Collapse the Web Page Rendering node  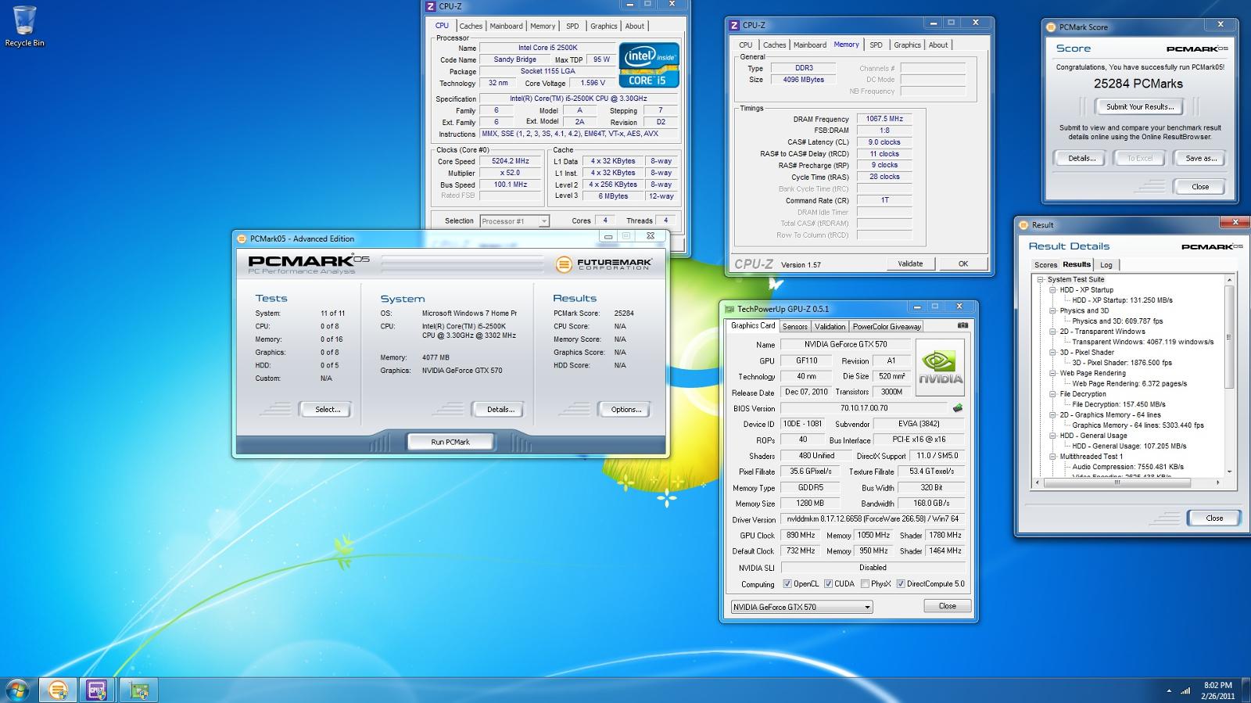(x=1052, y=373)
